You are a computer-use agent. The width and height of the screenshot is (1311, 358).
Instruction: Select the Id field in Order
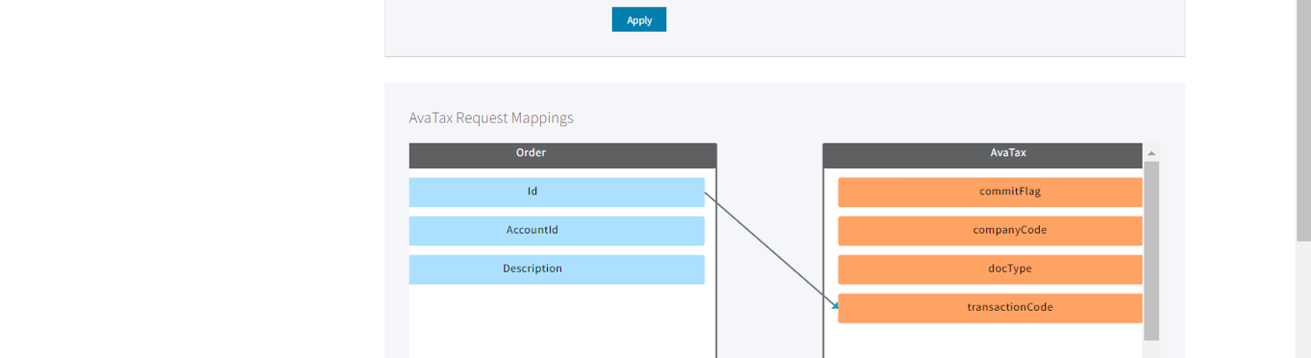[x=556, y=192]
